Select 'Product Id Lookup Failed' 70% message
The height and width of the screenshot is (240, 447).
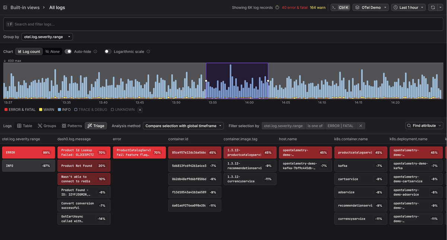[84, 152]
